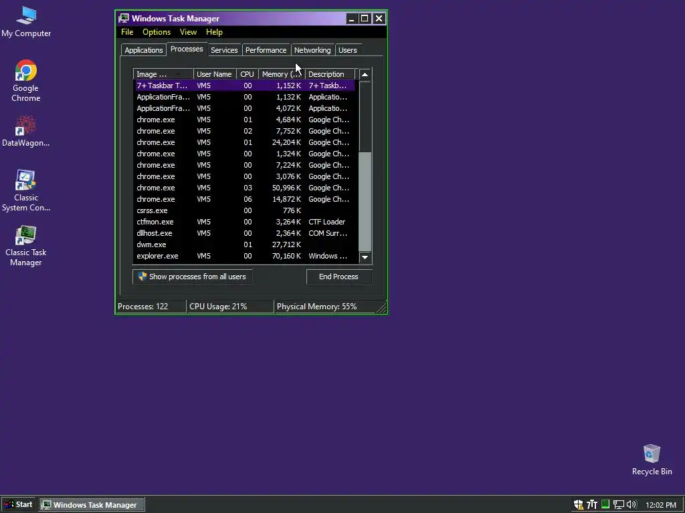Select the ctfmon.exe process row
The image size is (685, 513).
245,222
